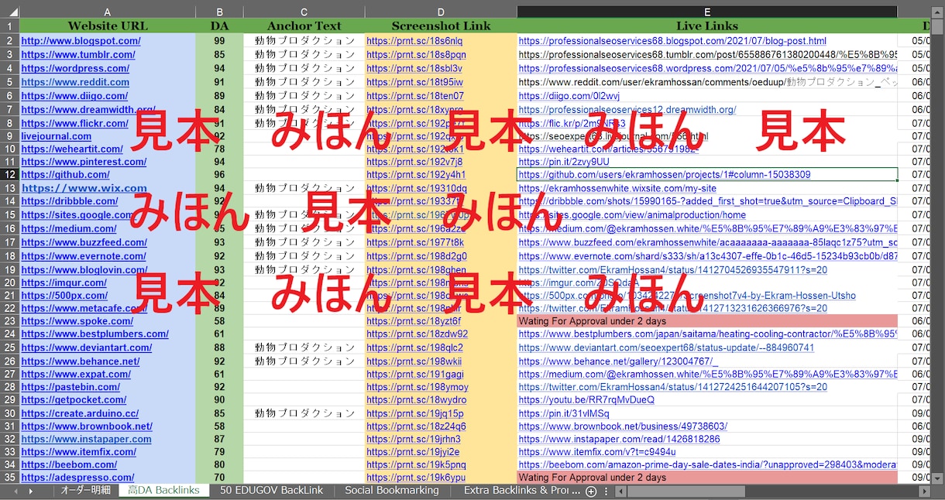Click the Anchor Text header cell
This screenshot has height=500, width=945.
click(x=304, y=26)
